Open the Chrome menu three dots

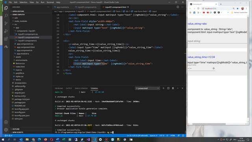[x=246, y=9]
